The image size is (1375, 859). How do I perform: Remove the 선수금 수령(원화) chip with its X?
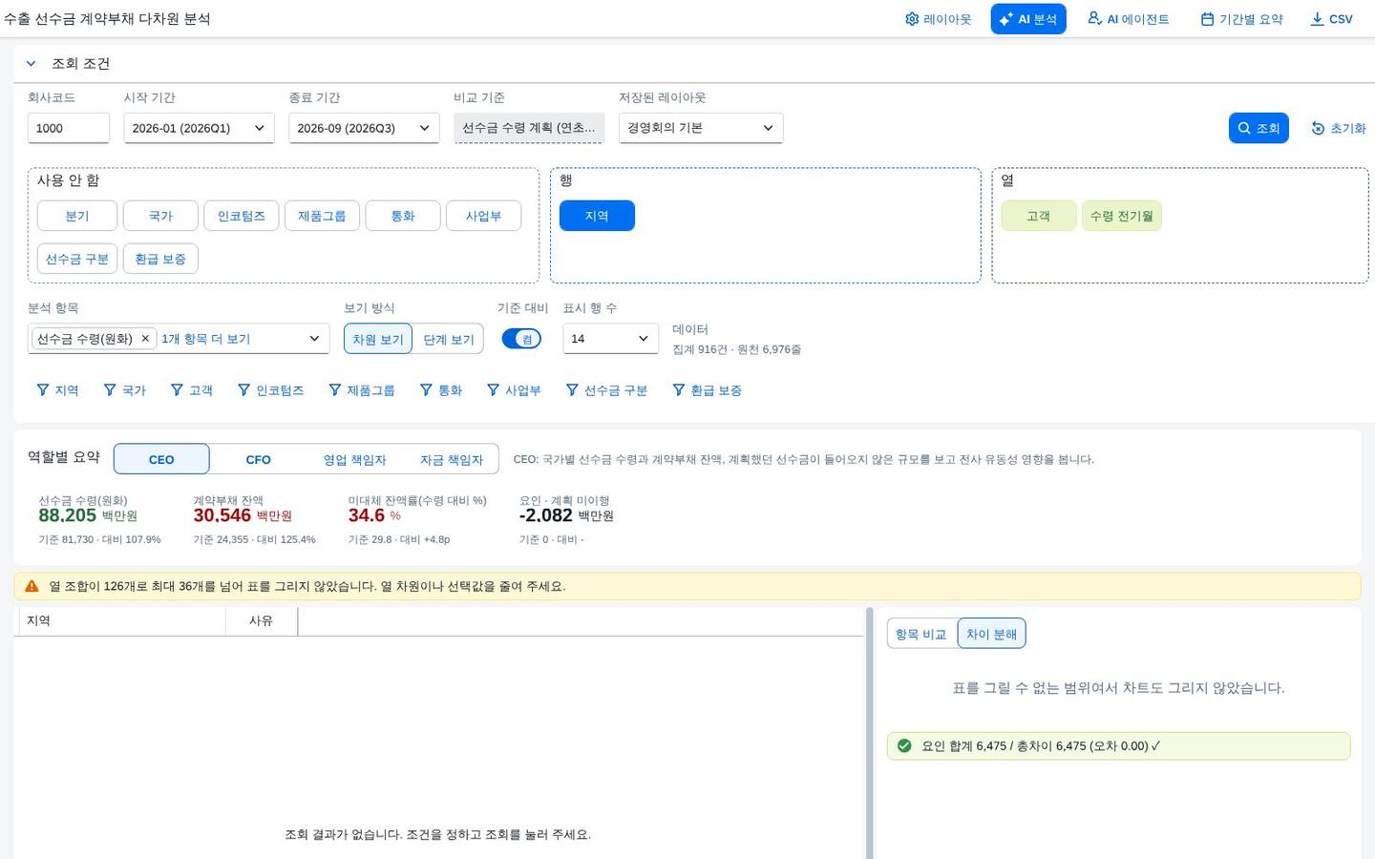[x=145, y=339]
